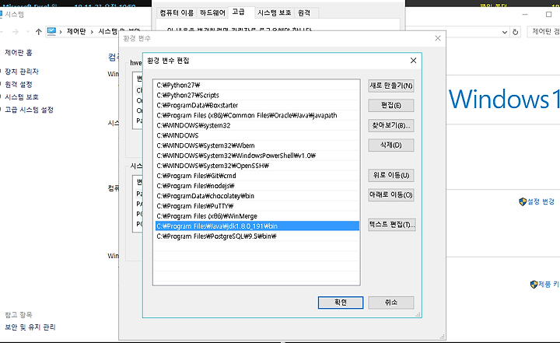The height and width of the screenshot is (343, 560).
Task: Maximize the System window
Action: 549,14
